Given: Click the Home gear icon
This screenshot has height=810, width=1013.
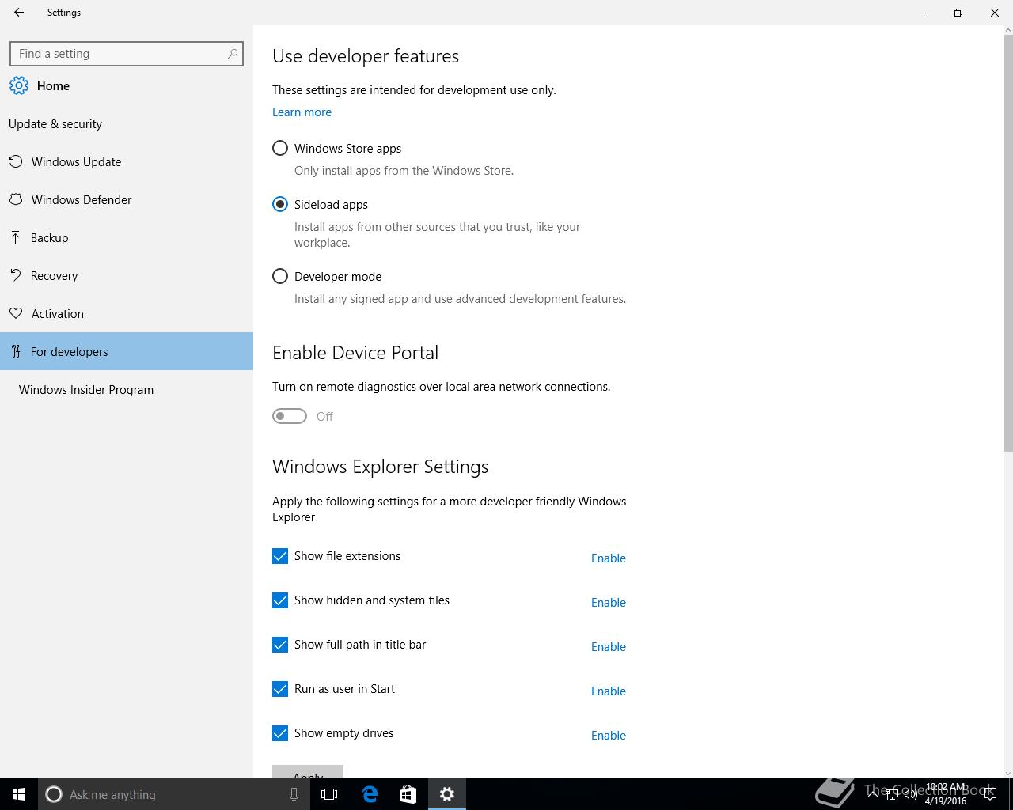Looking at the screenshot, I should pos(19,85).
